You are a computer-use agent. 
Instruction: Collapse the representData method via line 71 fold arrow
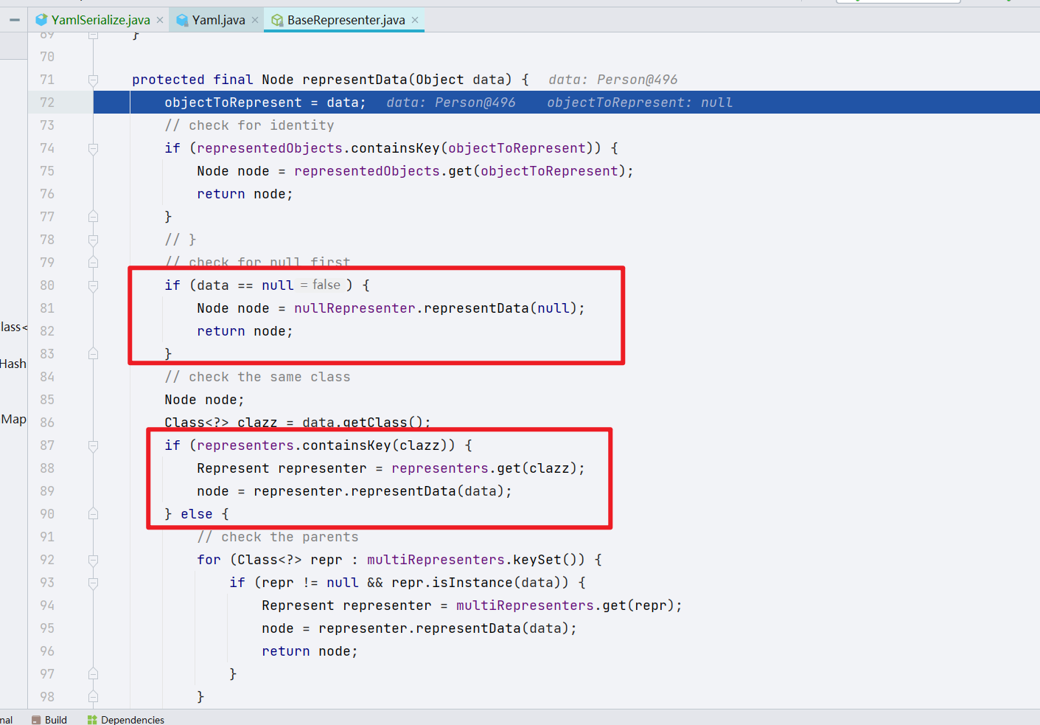pyautogui.click(x=93, y=79)
